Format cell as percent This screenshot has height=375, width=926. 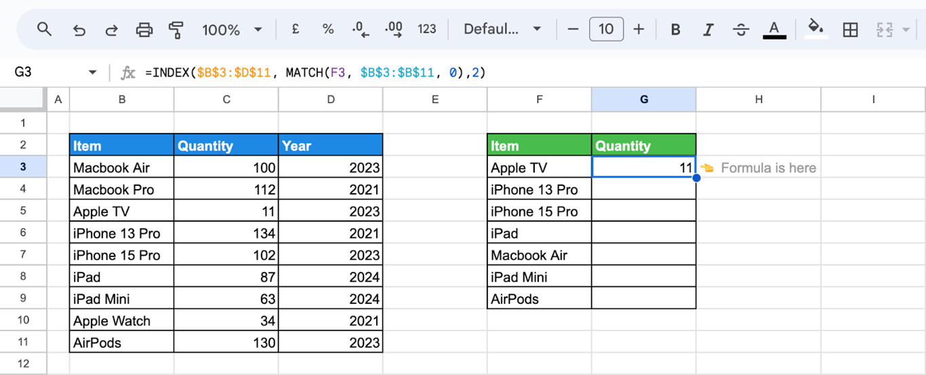(x=328, y=29)
